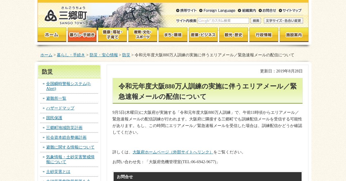Click the arrow icon beside Foreign Language
Screen dimensions: 346x181
pos(201,11)
